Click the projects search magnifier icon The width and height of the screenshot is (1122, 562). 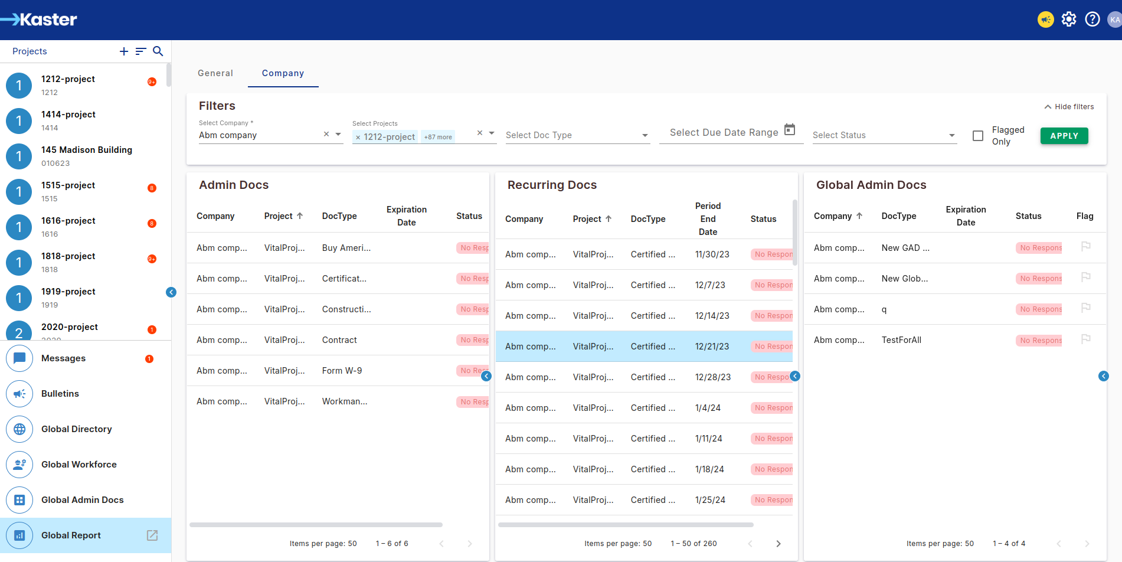point(158,51)
